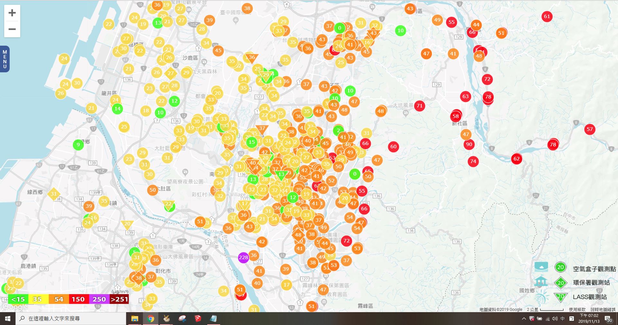The width and height of the screenshot is (618, 325).
Task: Toggle the LASS globe layer icon
Action: [542, 296]
